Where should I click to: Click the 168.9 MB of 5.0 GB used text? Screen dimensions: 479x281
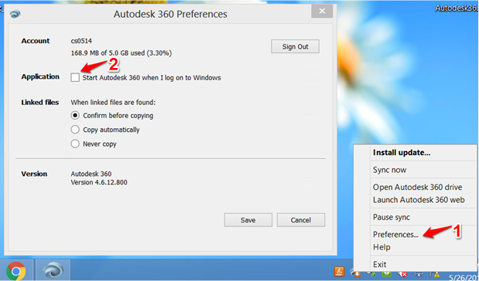pos(121,53)
